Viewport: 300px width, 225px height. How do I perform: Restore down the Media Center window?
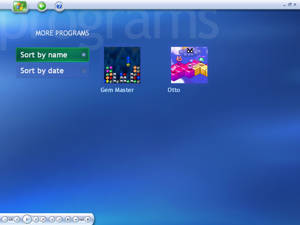click(290, 5)
